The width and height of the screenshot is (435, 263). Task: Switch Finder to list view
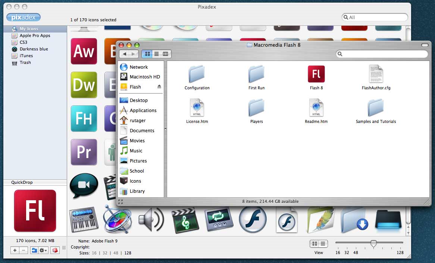(156, 54)
